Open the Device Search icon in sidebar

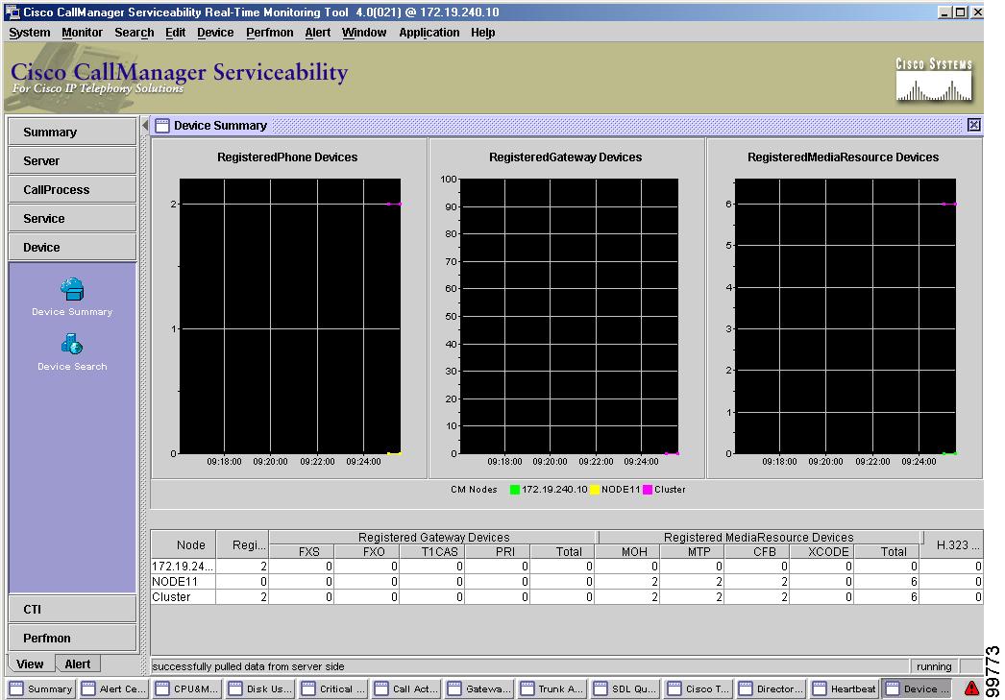tap(72, 345)
